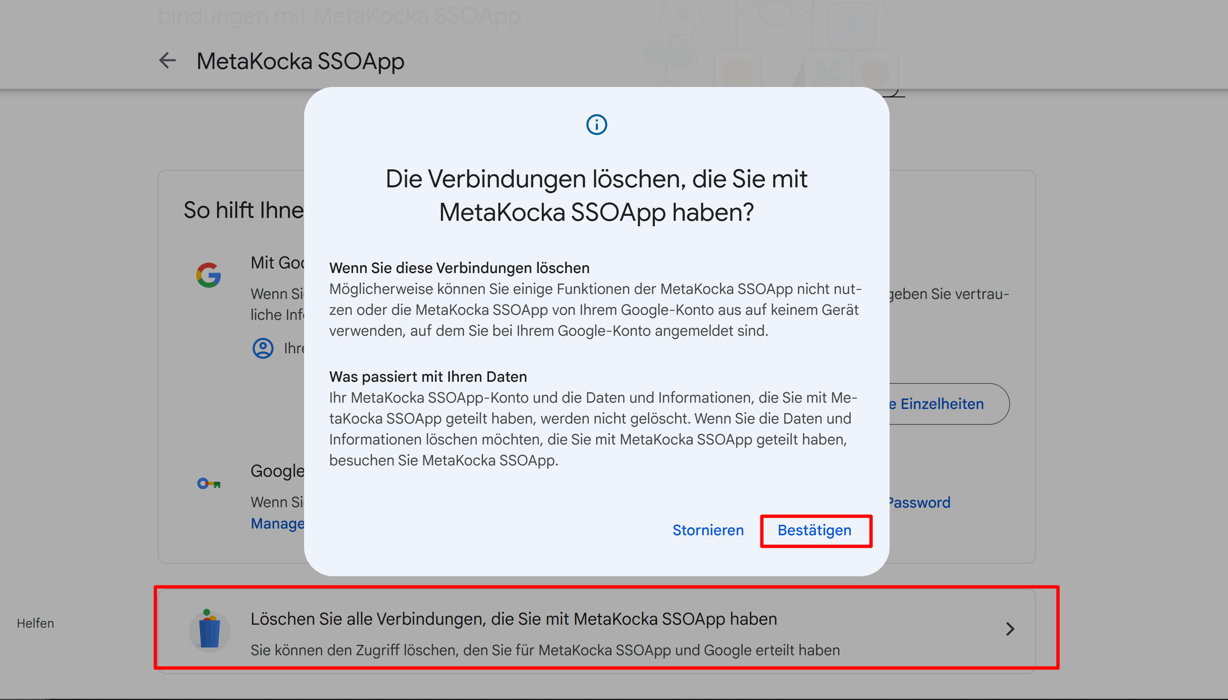Image resolution: width=1228 pixels, height=700 pixels.
Task: Click the Wenn Sie diese Verbindungen löschen heading
Action: tap(459, 268)
